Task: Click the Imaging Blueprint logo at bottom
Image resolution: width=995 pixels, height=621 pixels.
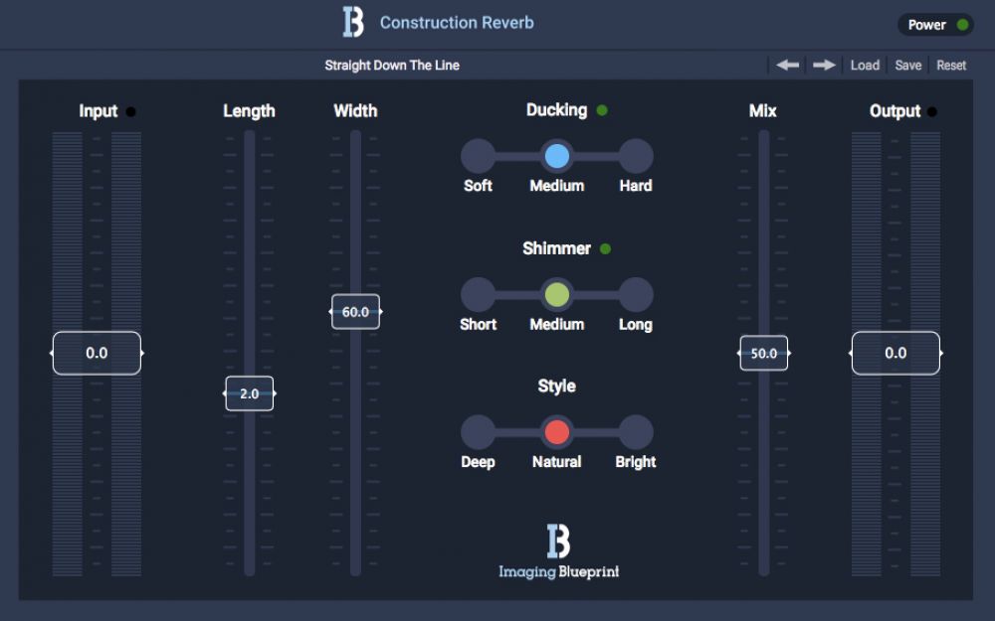Action: [558, 550]
